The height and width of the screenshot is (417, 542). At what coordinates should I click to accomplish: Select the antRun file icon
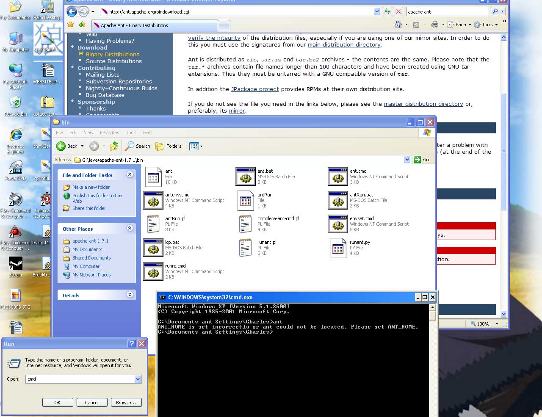[246, 200]
